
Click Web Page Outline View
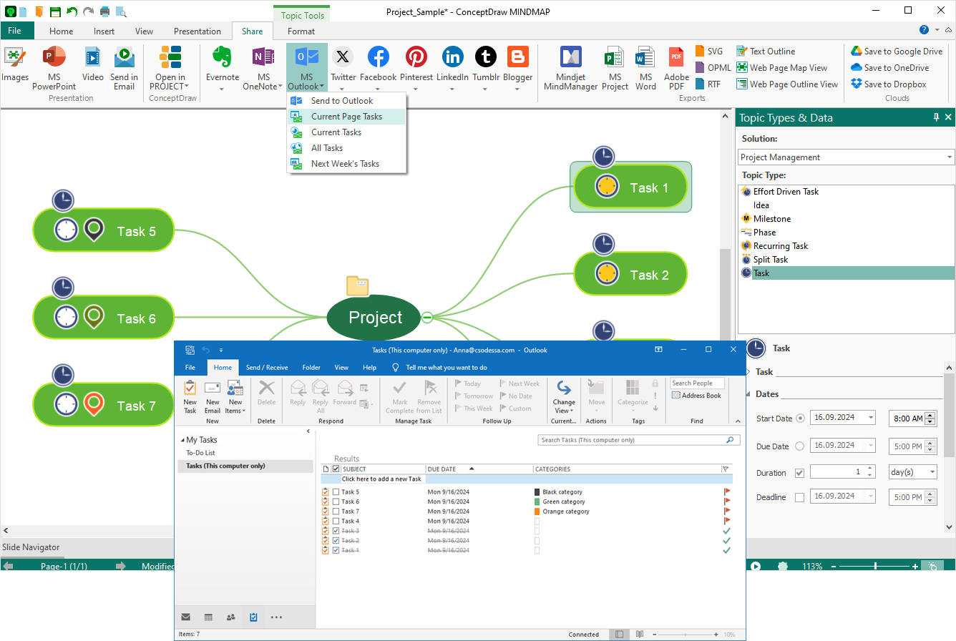tap(787, 84)
